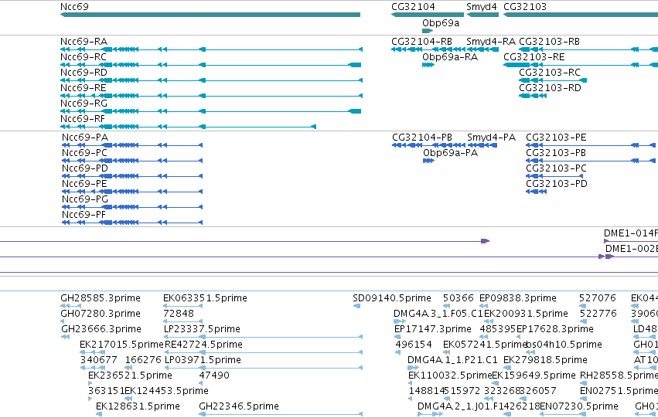
Task: Click the DME1-014F purple feature label
Action: click(x=630, y=233)
